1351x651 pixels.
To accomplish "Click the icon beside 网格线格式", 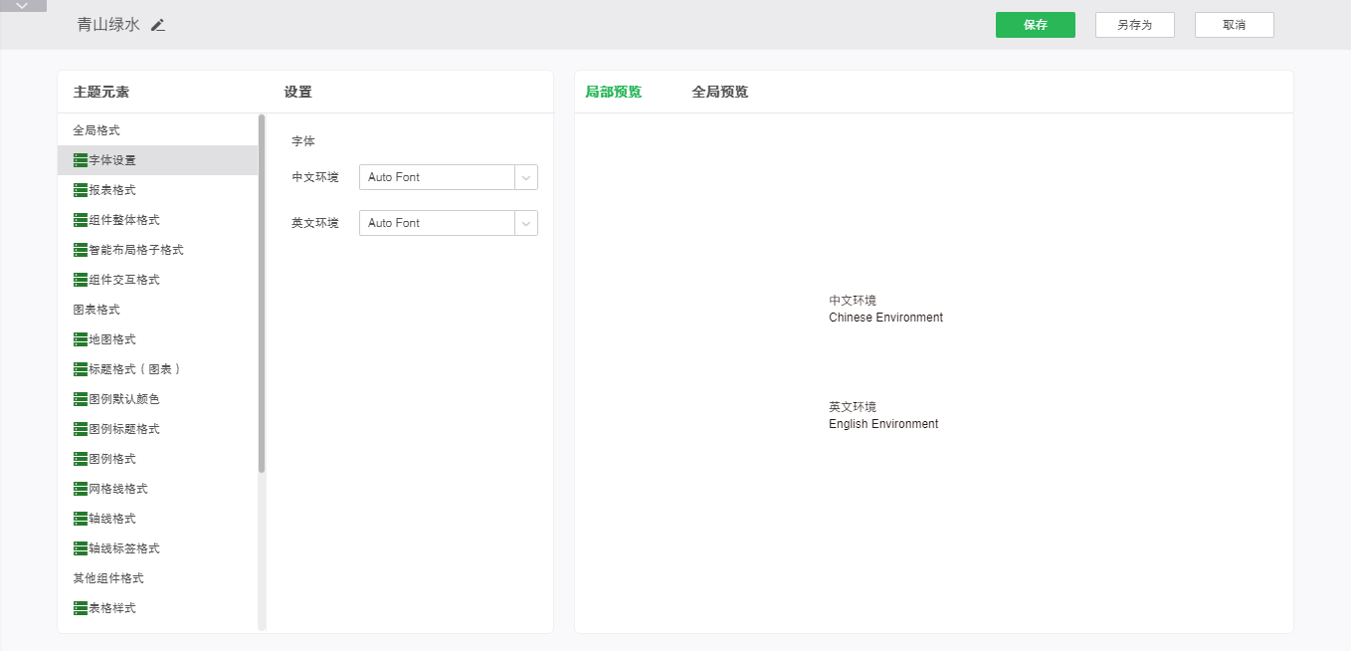I will click(81, 489).
